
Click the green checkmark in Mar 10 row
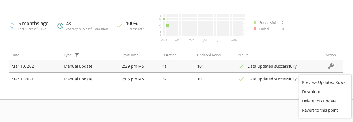241,66
